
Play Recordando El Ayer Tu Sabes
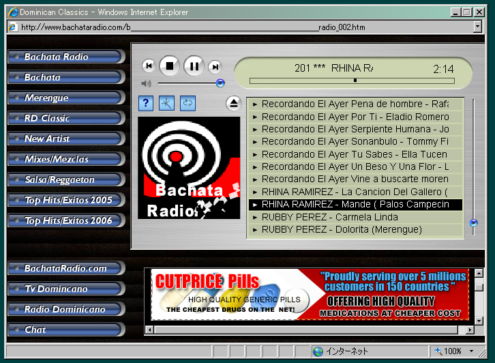tap(355, 154)
